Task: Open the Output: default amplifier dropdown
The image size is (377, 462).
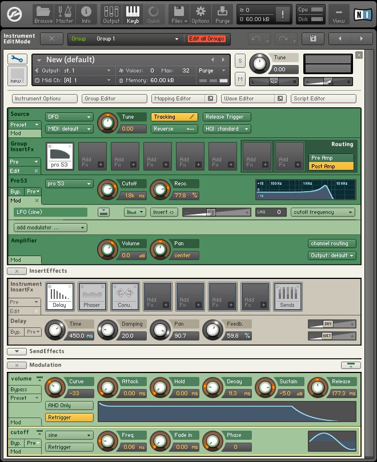Action: click(332, 256)
